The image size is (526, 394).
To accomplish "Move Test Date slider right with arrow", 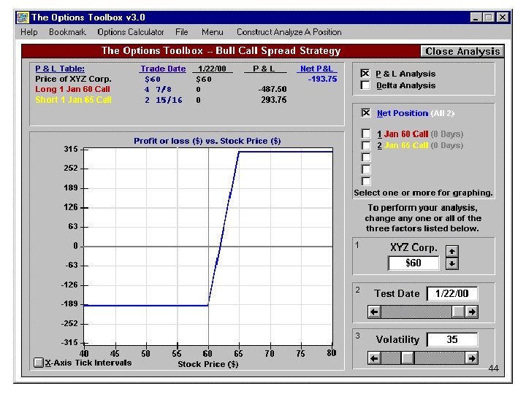I will coord(472,312).
